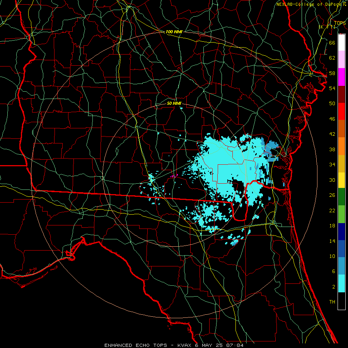Click the orange swatch near 40

tap(341, 146)
